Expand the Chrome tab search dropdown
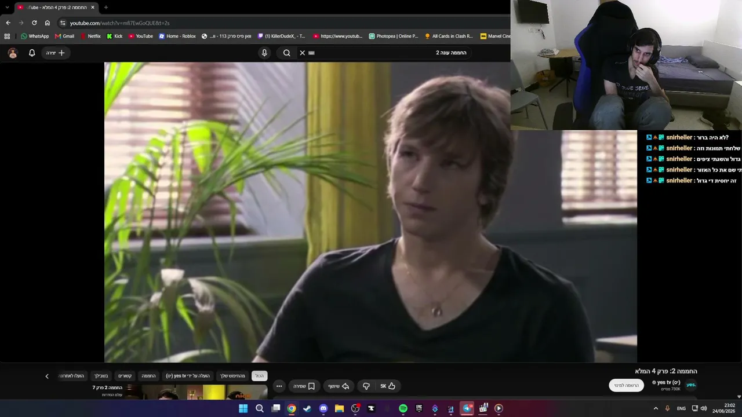742x417 pixels. tap(7, 8)
